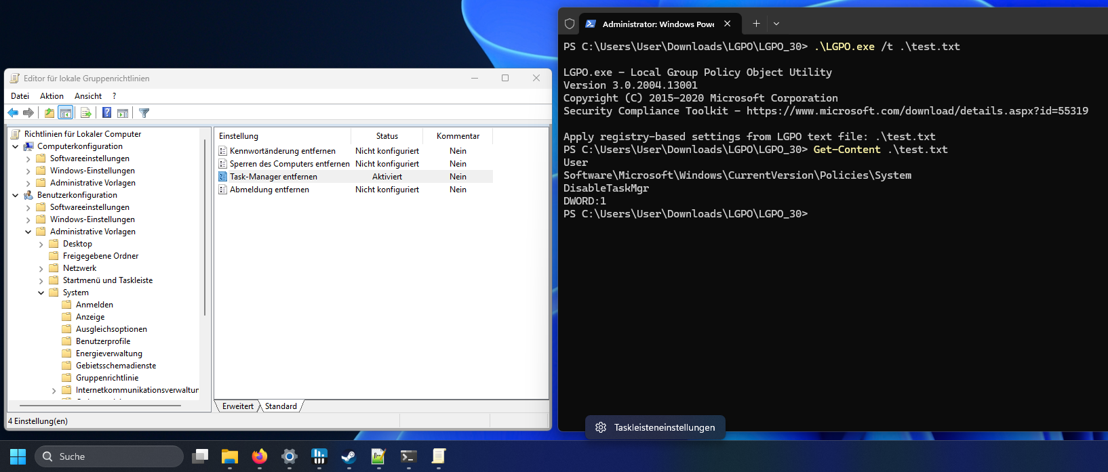
Task: Select the Benutzerprofile folder
Action: [103, 341]
